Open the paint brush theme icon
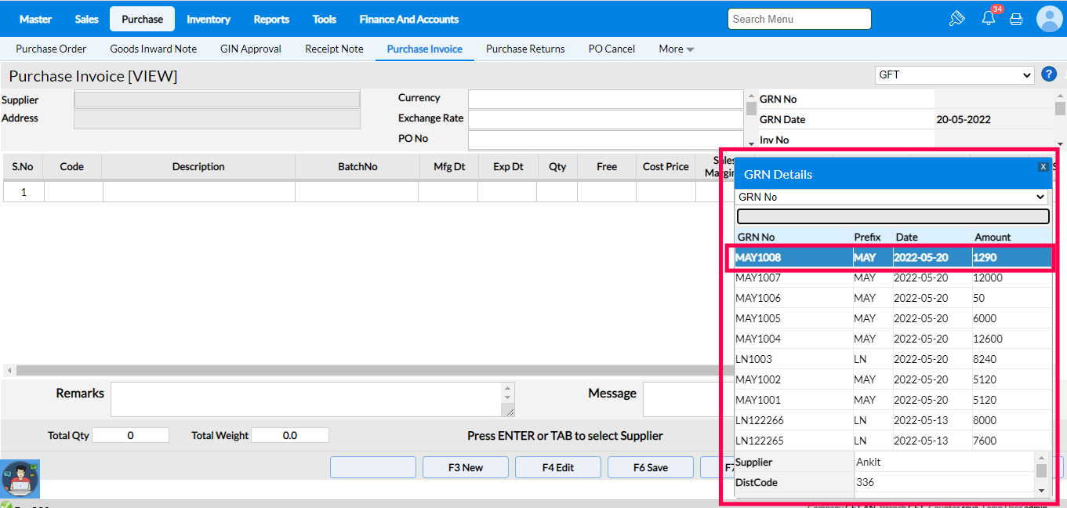The height and width of the screenshot is (508, 1067). pyautogui.click(x=956, y=19)
